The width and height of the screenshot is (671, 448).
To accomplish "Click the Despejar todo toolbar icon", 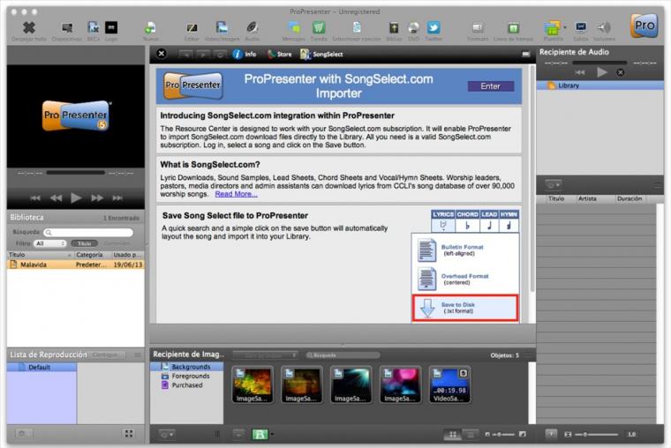I will coord(29,27).
